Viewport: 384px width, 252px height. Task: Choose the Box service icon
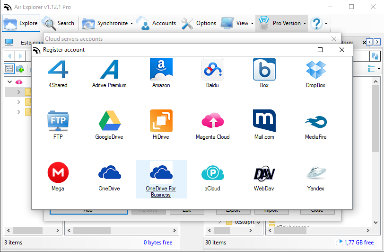tap(264, 69)
